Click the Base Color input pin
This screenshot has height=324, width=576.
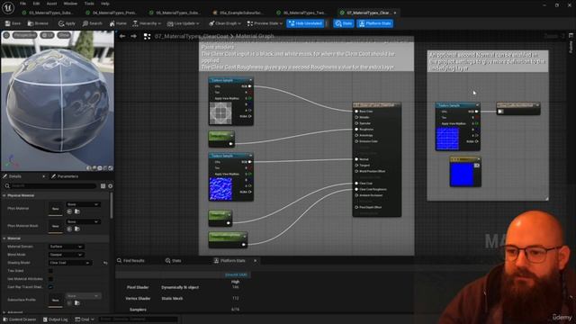point(356,112)
